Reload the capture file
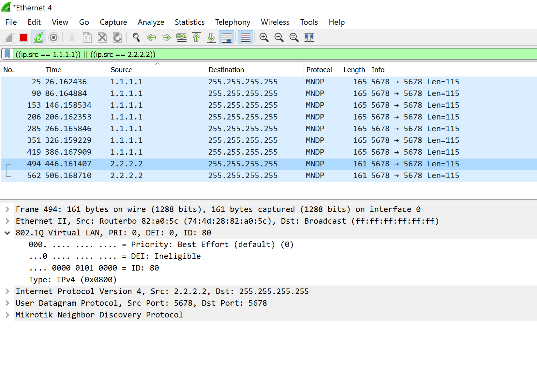 pos(117,38)
